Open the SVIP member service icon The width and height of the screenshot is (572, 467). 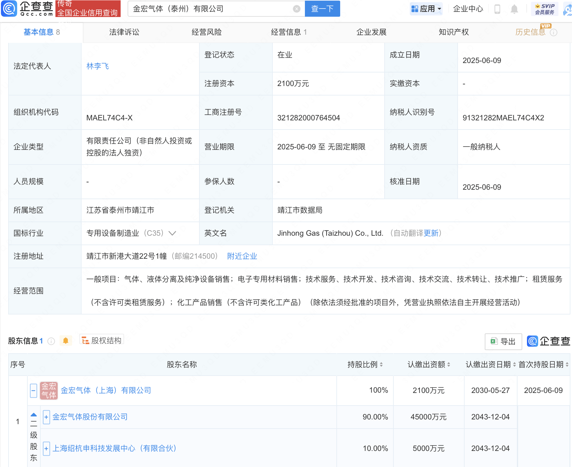pyautogui.click(x=545, y=9)
